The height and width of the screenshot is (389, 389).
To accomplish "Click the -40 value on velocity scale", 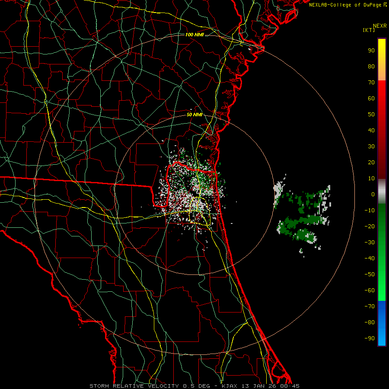I will (370, 258).
